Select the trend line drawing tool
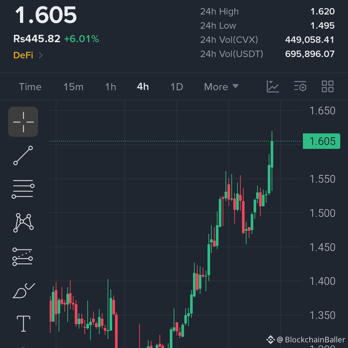Screen dimensions: 348x348 (x=23, y=156)
